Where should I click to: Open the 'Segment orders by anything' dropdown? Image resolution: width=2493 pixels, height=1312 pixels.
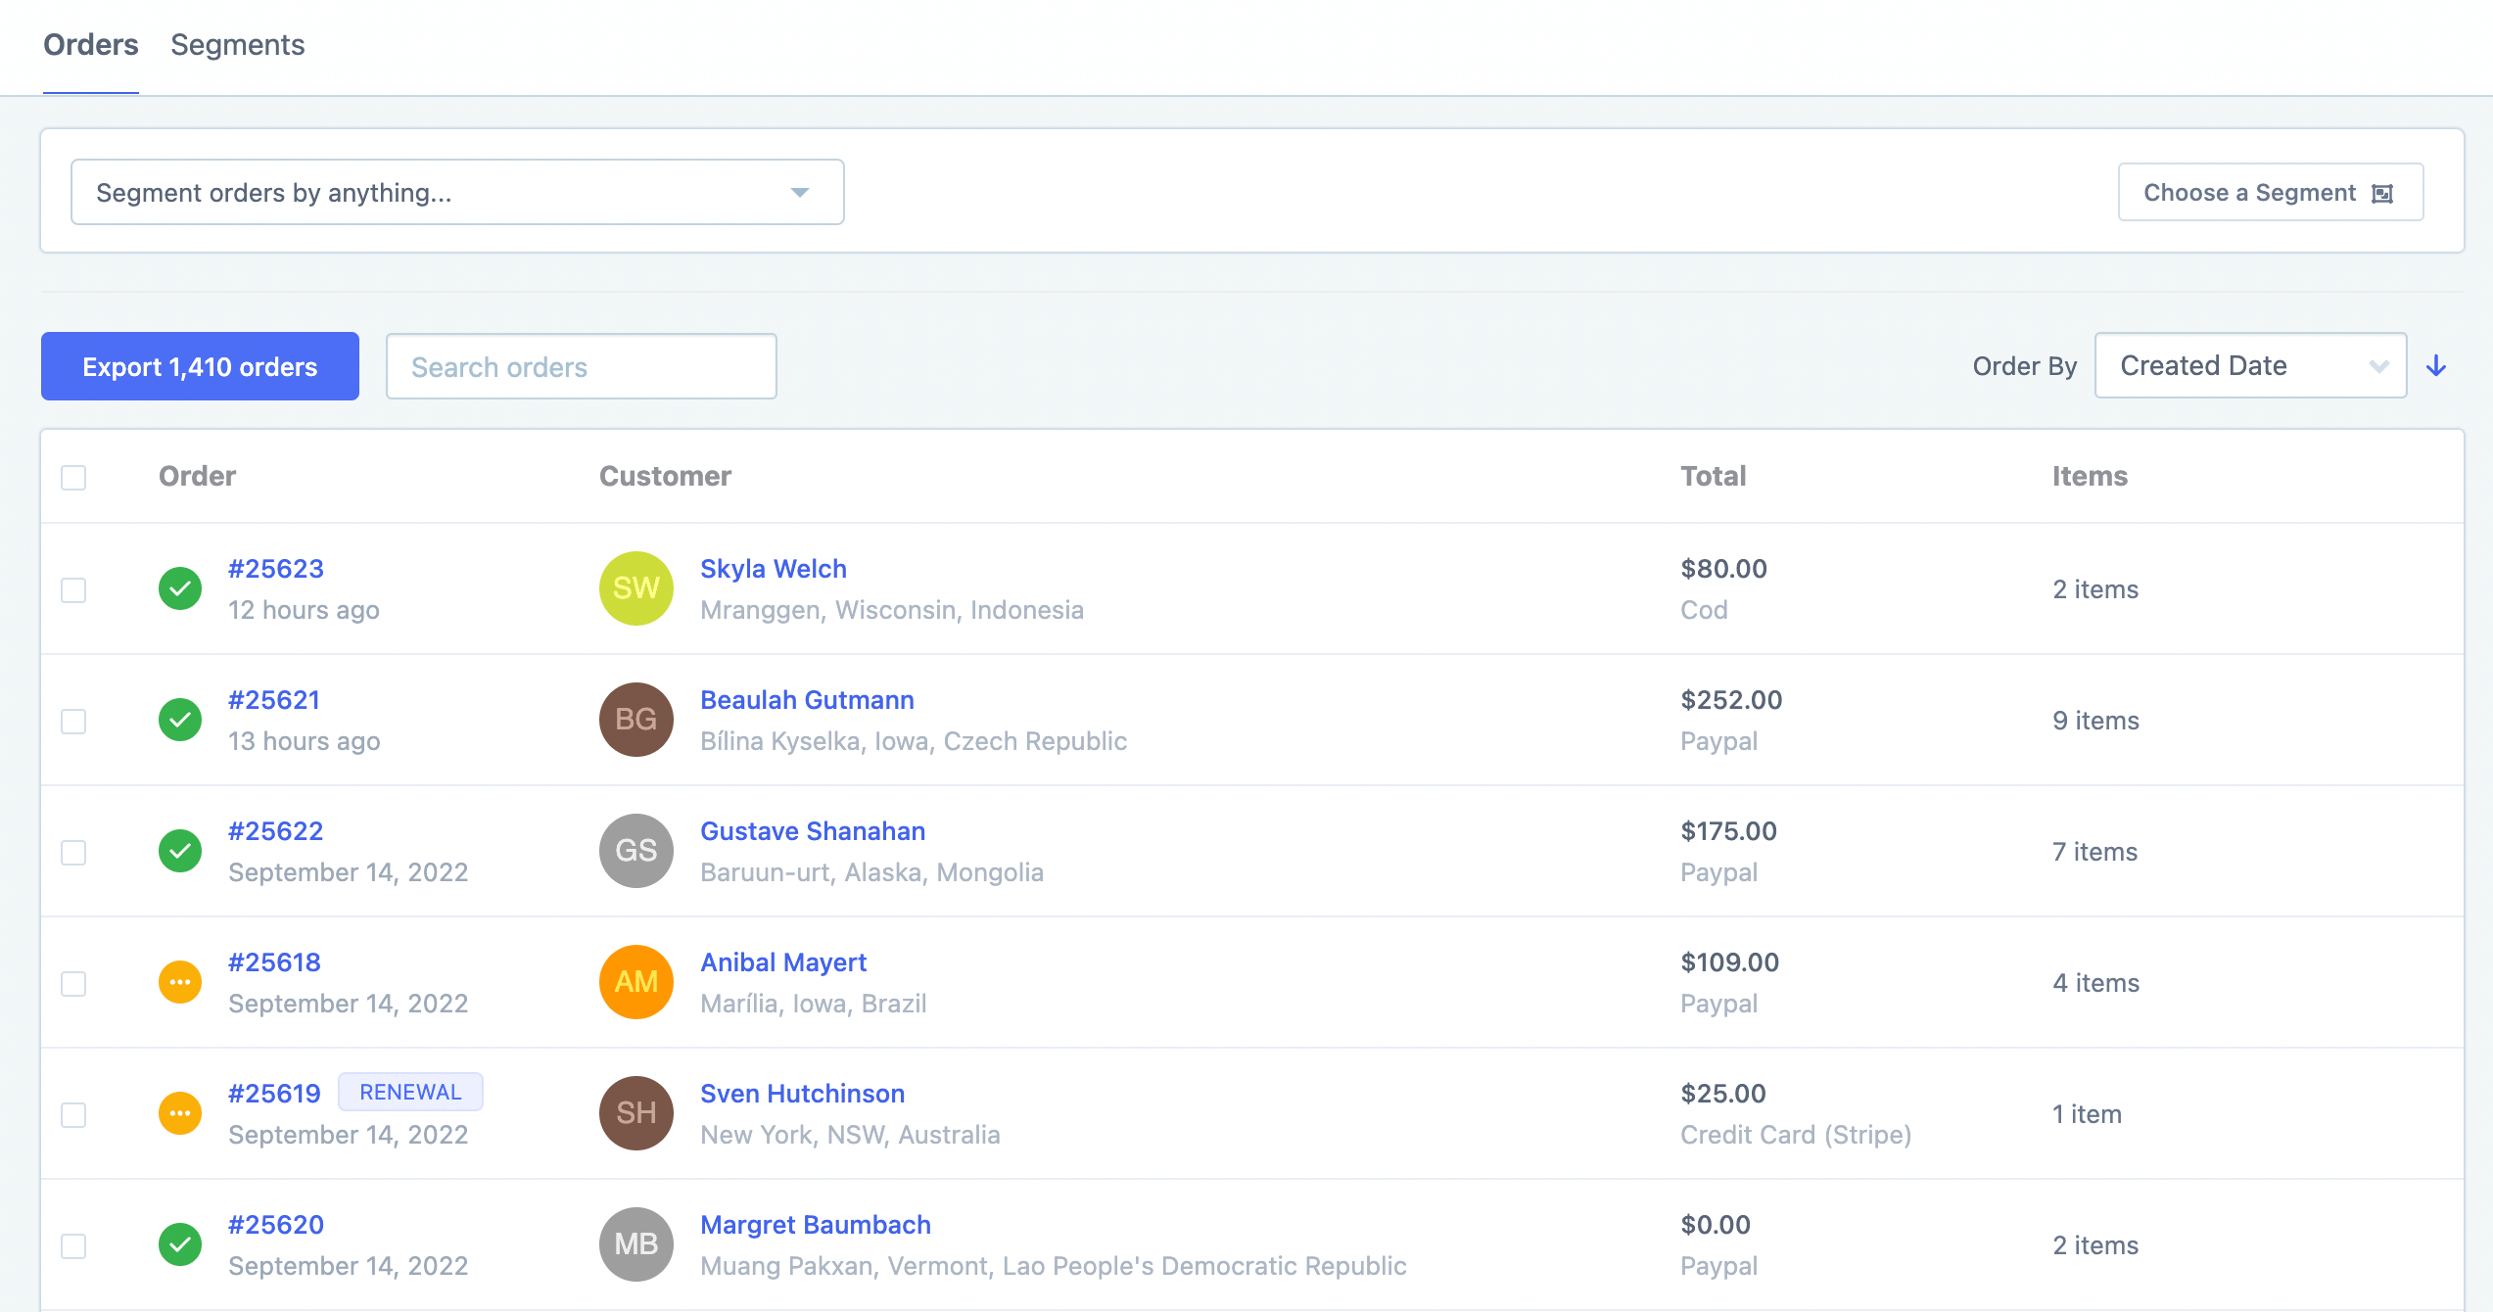pyautogui.click(x=457, y=192)
